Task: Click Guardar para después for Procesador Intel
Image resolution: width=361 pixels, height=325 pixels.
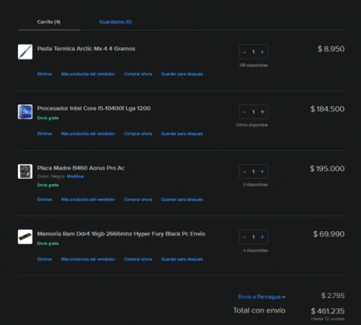Action: (x=182, y=134)
